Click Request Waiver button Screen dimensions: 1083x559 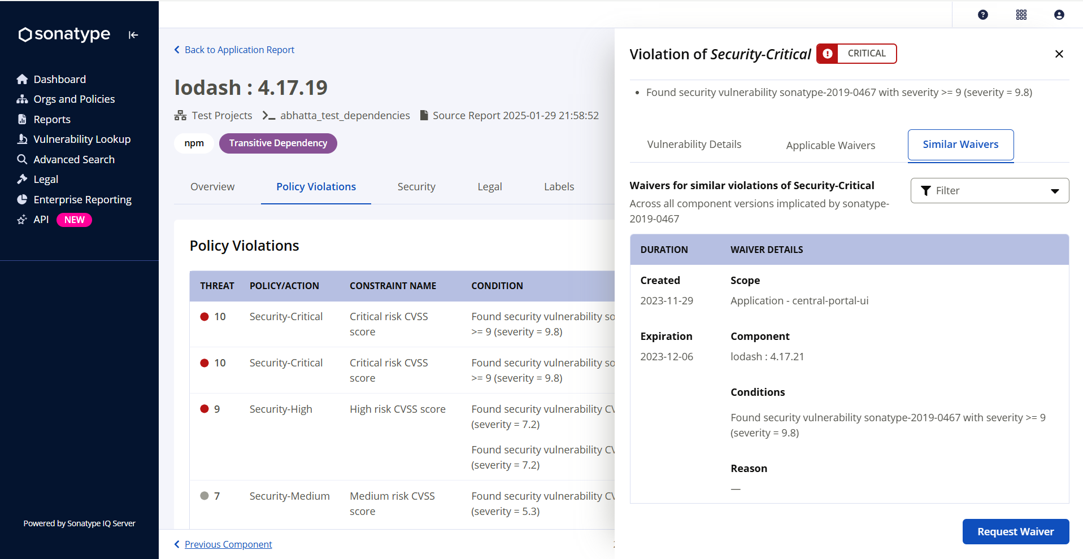coord(1016,532)
